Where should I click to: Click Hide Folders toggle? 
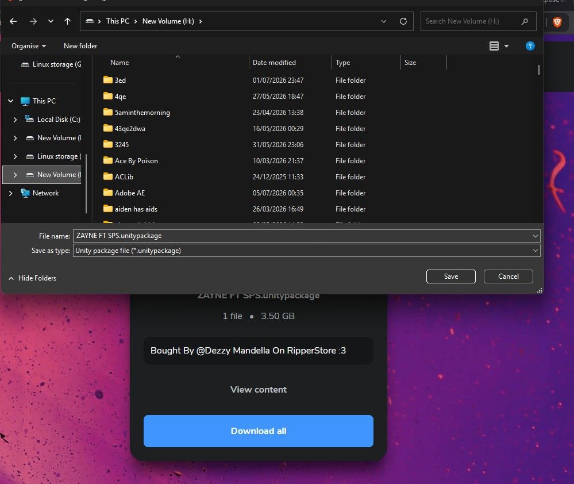click(33, 278)
